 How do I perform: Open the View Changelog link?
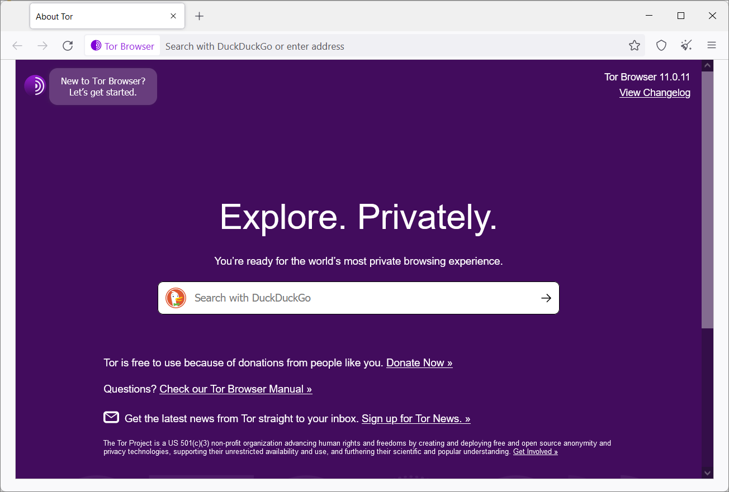[655, 93]
